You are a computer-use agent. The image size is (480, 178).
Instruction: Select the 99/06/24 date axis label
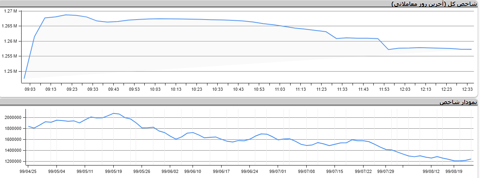pyautogui.click(x=249, y=171)
